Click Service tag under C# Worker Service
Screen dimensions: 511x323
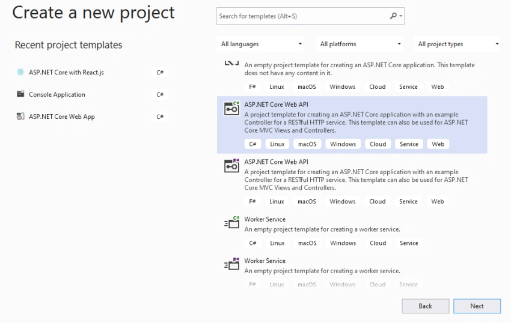point(409,243)
